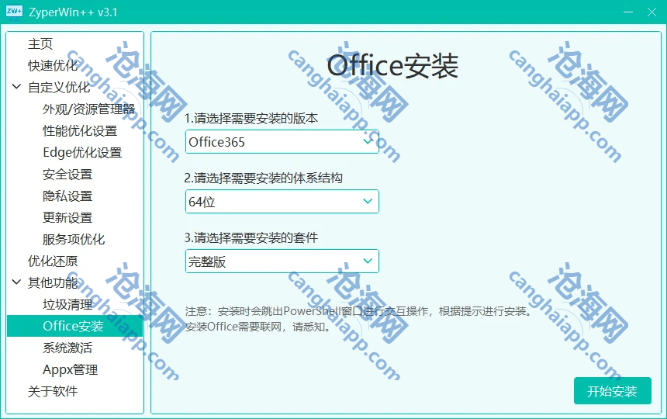Collapse the 其他功能 tree section

click(x=16, y=283)
